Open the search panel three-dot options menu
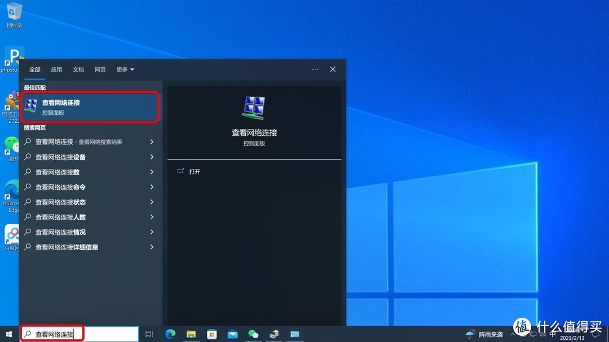609x342 pixels. (x=315, y=69)
